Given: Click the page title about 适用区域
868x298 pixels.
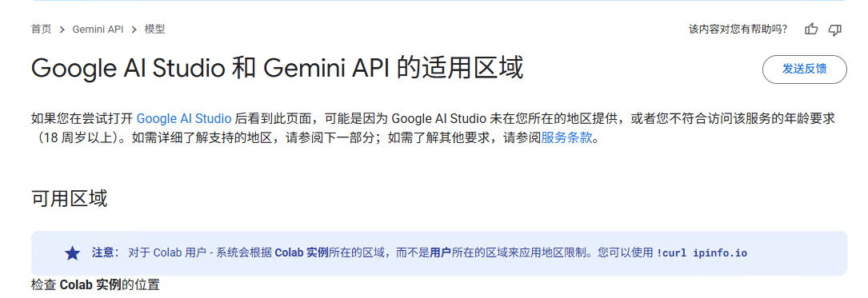Looking at the screenshot, I should [277, 69].
